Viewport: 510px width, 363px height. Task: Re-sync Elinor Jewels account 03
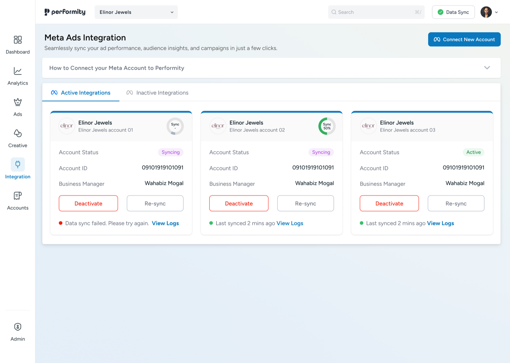[x=456, y=203]
